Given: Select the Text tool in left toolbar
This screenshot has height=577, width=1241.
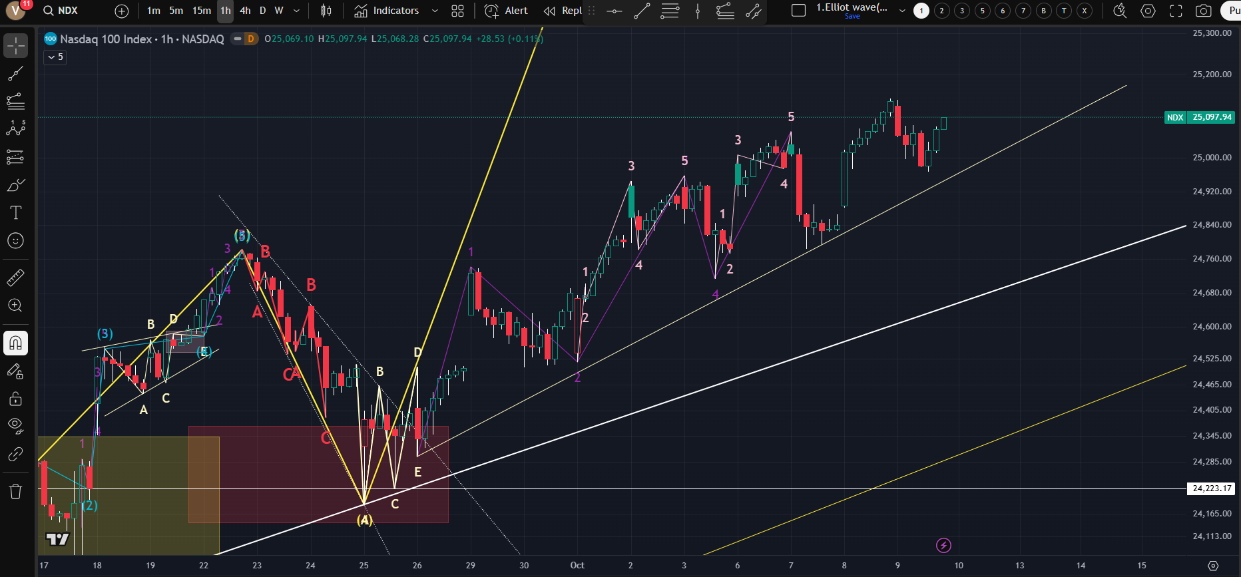Looking at the screenshot, I should pos(15,213).
